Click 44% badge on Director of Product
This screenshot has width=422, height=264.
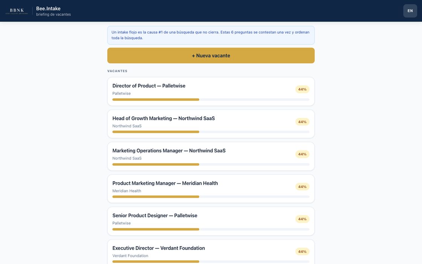pyautogui.click(x=302, y=89)
